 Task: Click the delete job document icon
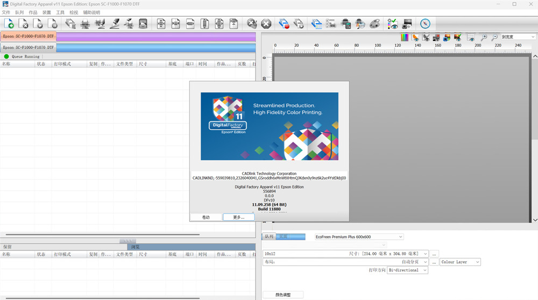coord(24,24)
